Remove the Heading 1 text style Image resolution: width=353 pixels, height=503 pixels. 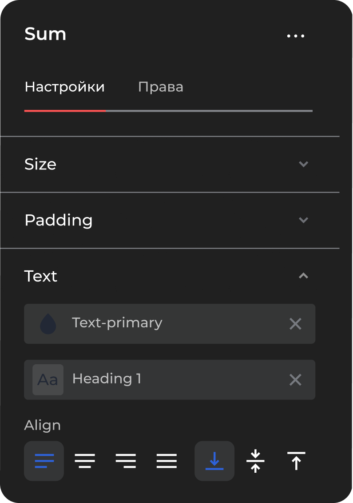click(x=295, y=380)
